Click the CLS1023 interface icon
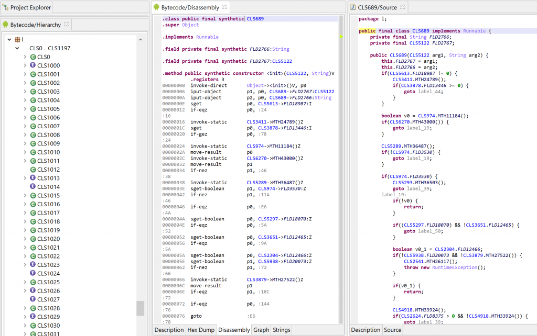The image size is (537, 336). click(x=33, y=265)
